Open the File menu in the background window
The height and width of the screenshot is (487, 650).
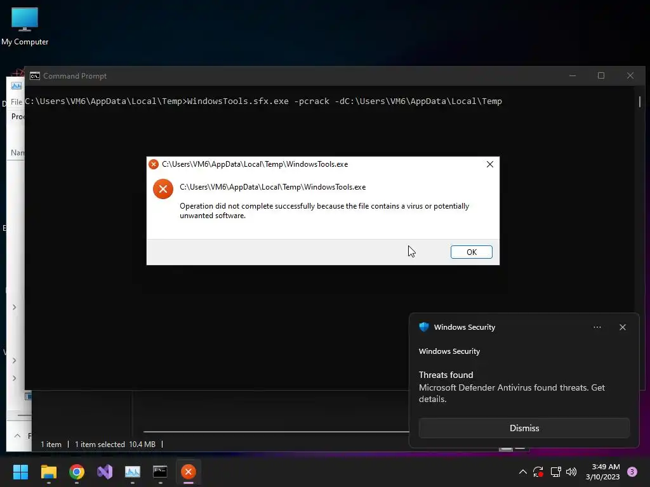(16, 102)
